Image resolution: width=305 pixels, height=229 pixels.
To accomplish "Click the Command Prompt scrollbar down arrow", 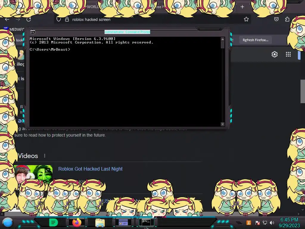I will point(223,124).
